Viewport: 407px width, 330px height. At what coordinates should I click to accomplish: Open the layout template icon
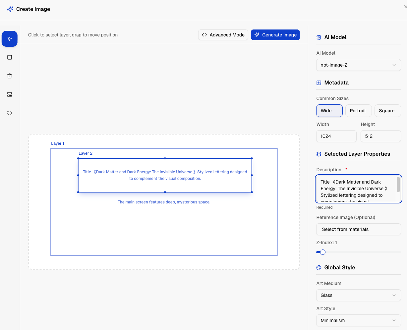(x=10, y=94)
